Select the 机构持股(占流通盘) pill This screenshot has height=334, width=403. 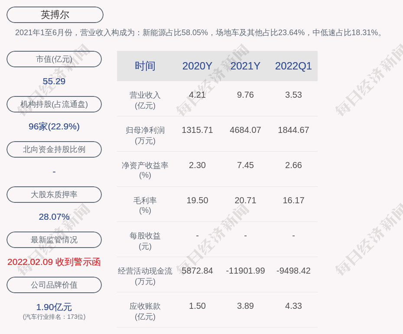[54, 104]
